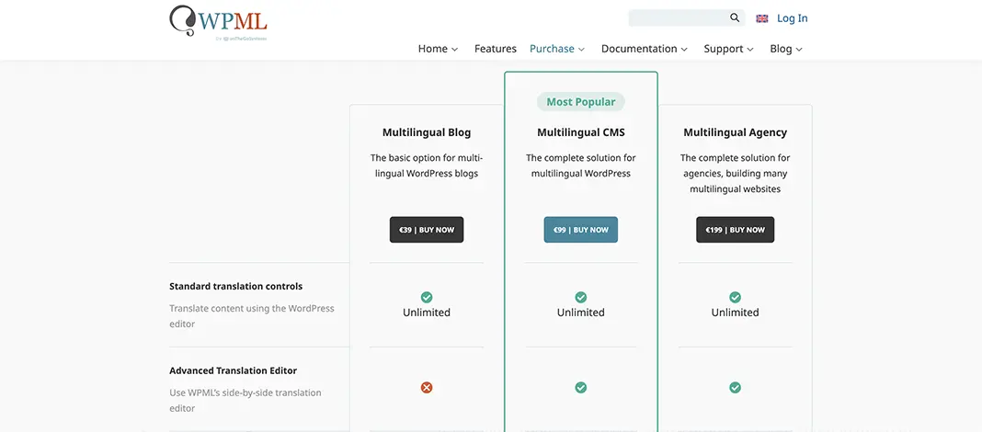Buy Multilingual CMS for €99

(580, 230)
